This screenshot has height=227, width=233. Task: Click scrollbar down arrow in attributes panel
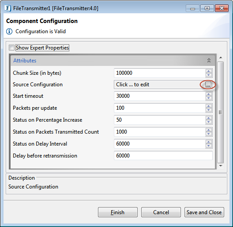pos(221,166)
